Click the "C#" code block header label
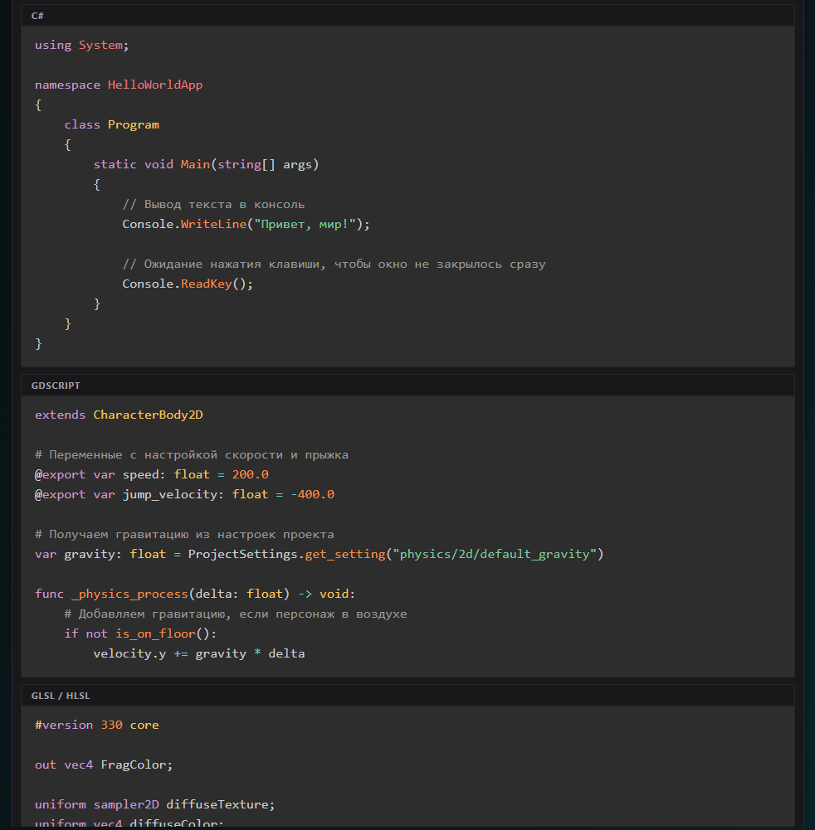 [37, 16]
